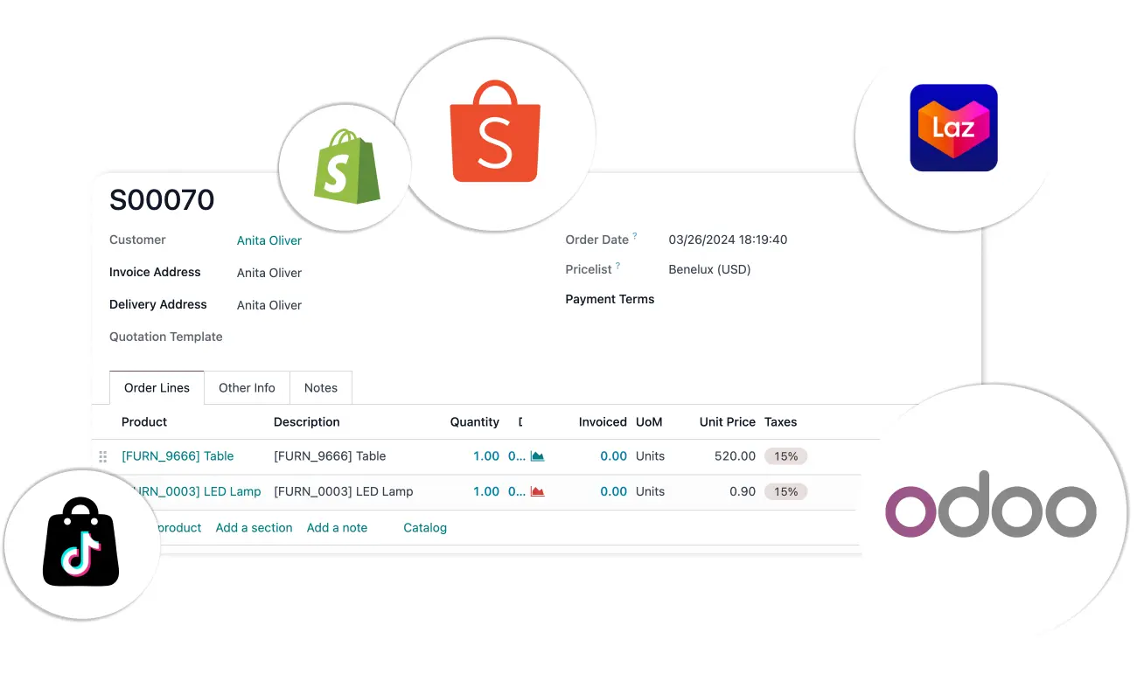
Task: Click the Unit Price column header
Action: point(728,422)
